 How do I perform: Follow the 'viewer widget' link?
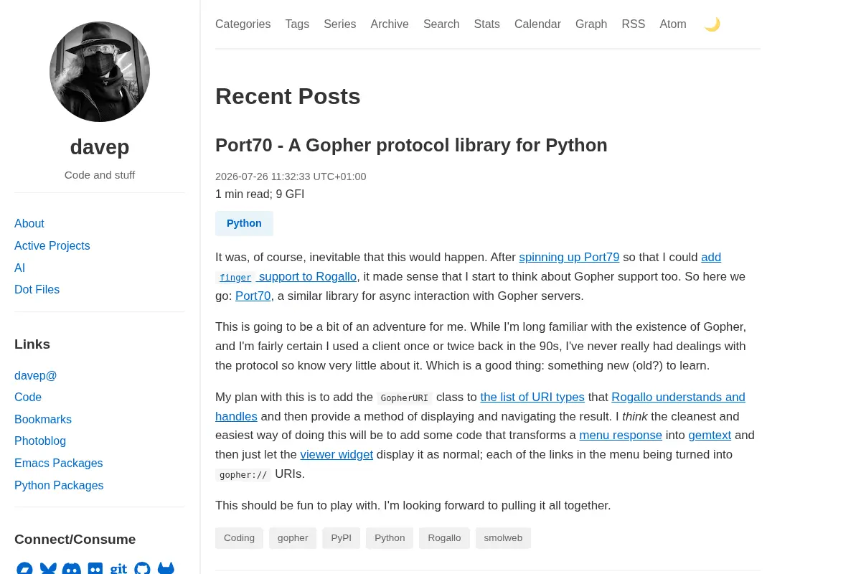[337, 454]
